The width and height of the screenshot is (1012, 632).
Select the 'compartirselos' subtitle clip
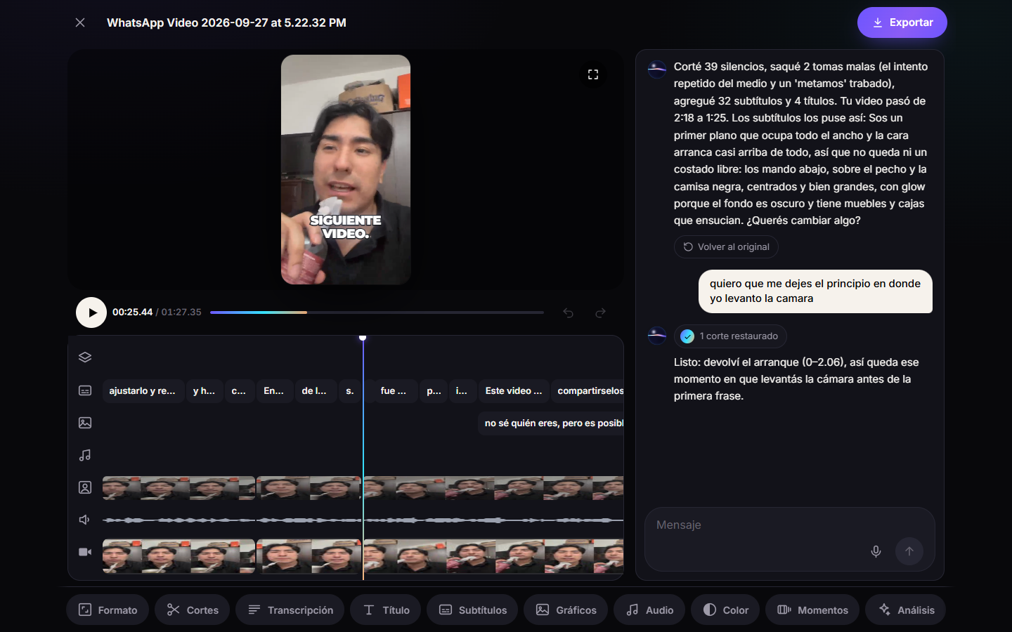point(588,390)
